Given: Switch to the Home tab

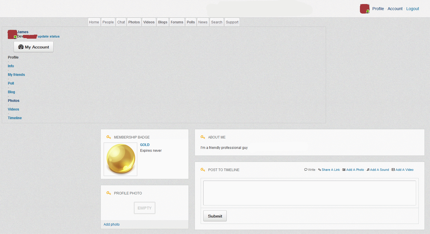Looking at the screenshot, I should 94,22.
